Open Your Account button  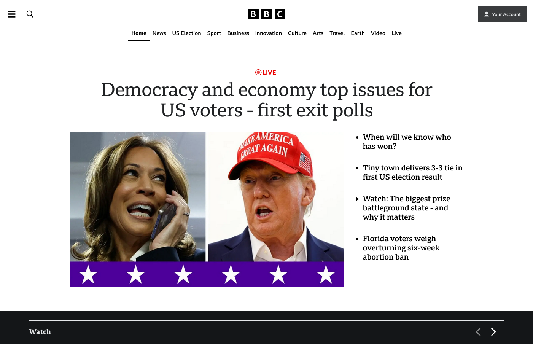click(502, 14)
